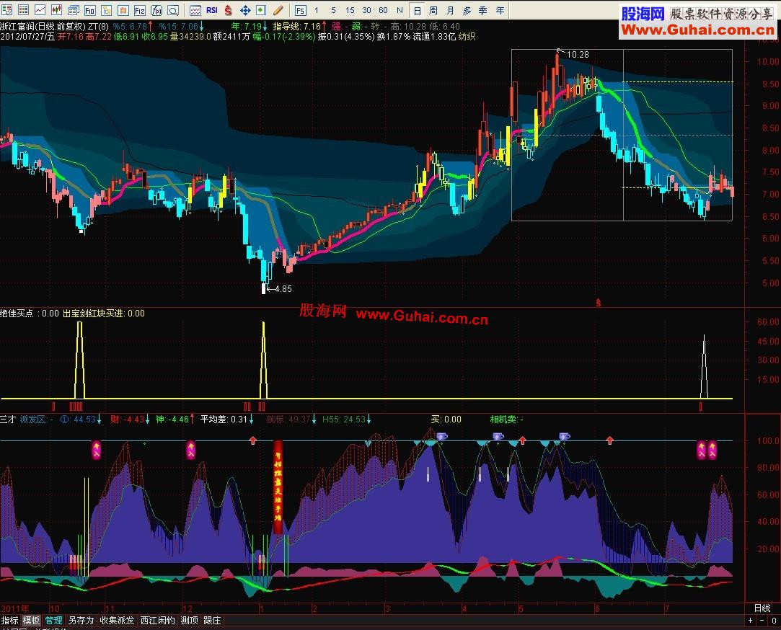Image resolution: width=781 pixels, height=630 pixels.
Task: Click the colored grid table toolbar icon
Action: 23,10
